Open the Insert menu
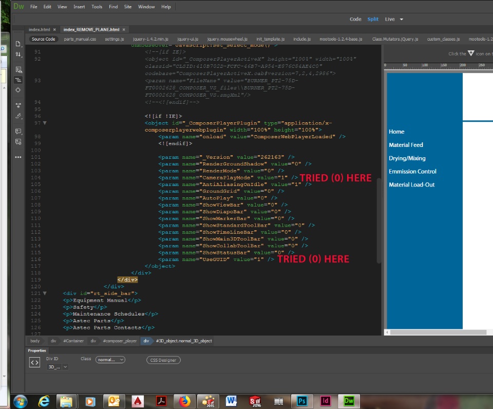Viewport: 493px width, 409px height. pos(79,7)
